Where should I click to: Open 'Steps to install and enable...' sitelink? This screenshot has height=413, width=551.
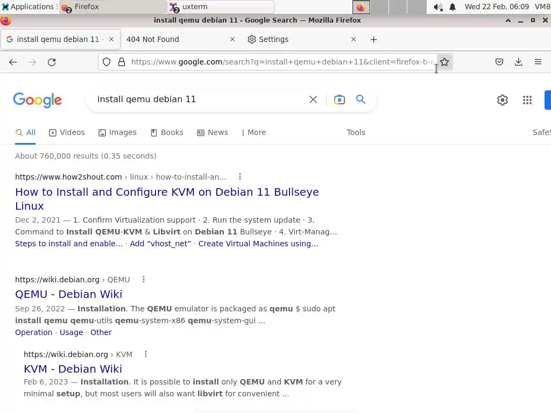68,244
